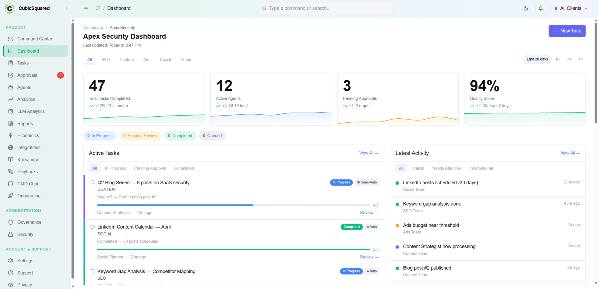Click the CubicSquared logo icon
This screenshot has width=599, height=289.
click(10, 8)
